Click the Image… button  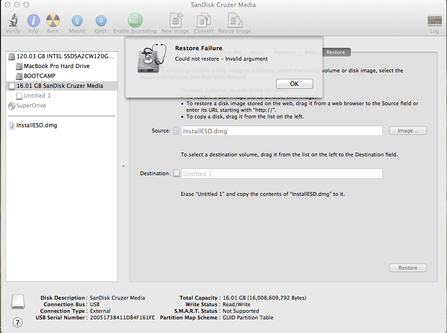click(408, 131)
